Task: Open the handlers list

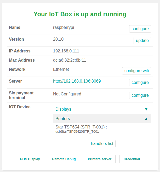Action: pyautogui.click(x=102, y=144)
